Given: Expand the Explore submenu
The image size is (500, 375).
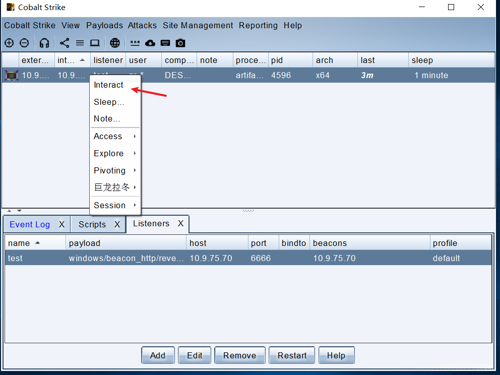Looking at the screenshot, I should pyautogui.click(x=115, y=153).
